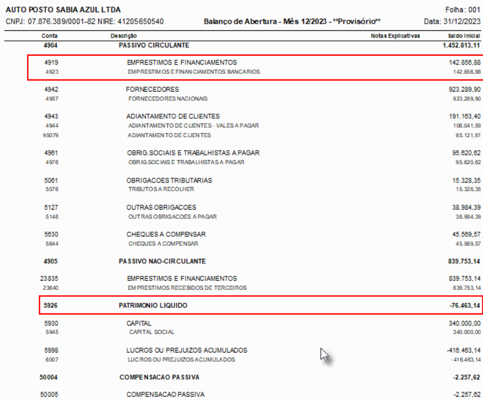Viewport: 483px width, 400px height.
Task: Select the OBRIGACOES TRIBUTARIAS description
Action: pyautogui.click(x=169, y=180)
